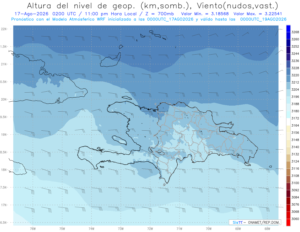Viewport: 300px width, 232px height.
Task: Click the 20N latitude label
Action: [4, 99]
